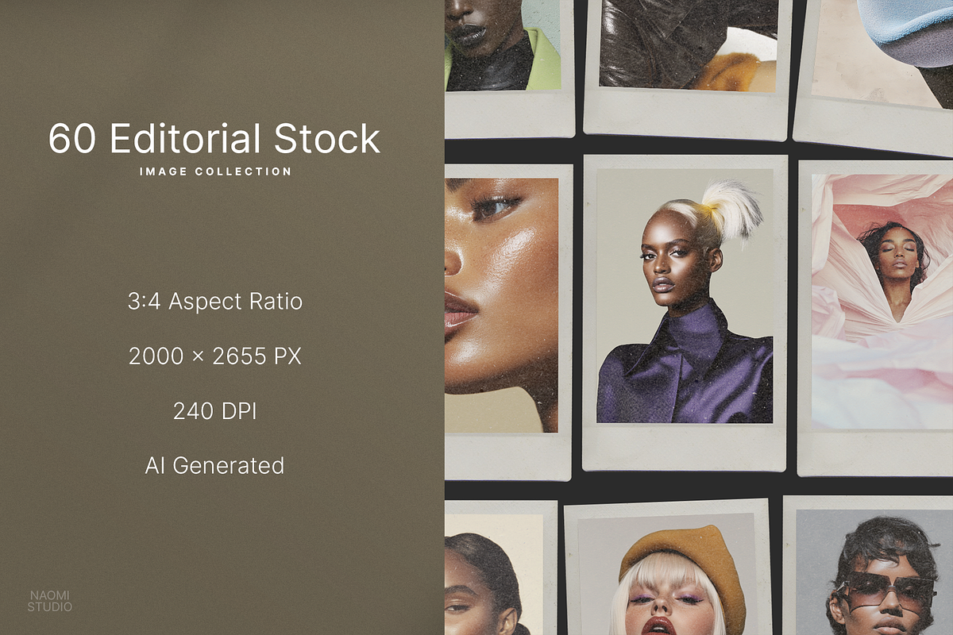Click the '60 Editorial Stock' heading
Screen dimensions: 953x635
[214, 139]
